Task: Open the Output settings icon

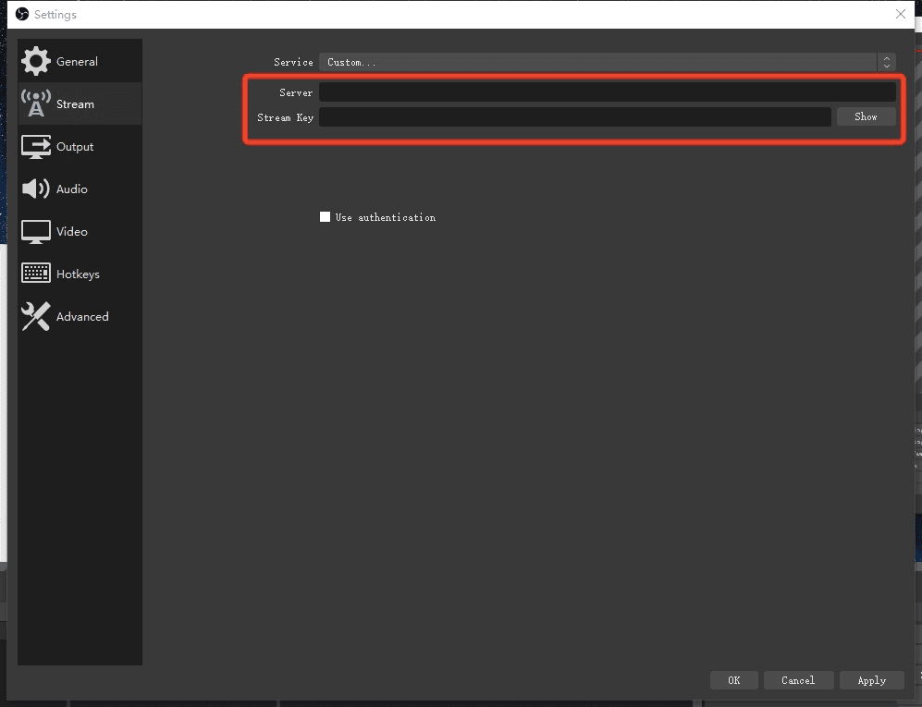Action: (x=36, y=147)
